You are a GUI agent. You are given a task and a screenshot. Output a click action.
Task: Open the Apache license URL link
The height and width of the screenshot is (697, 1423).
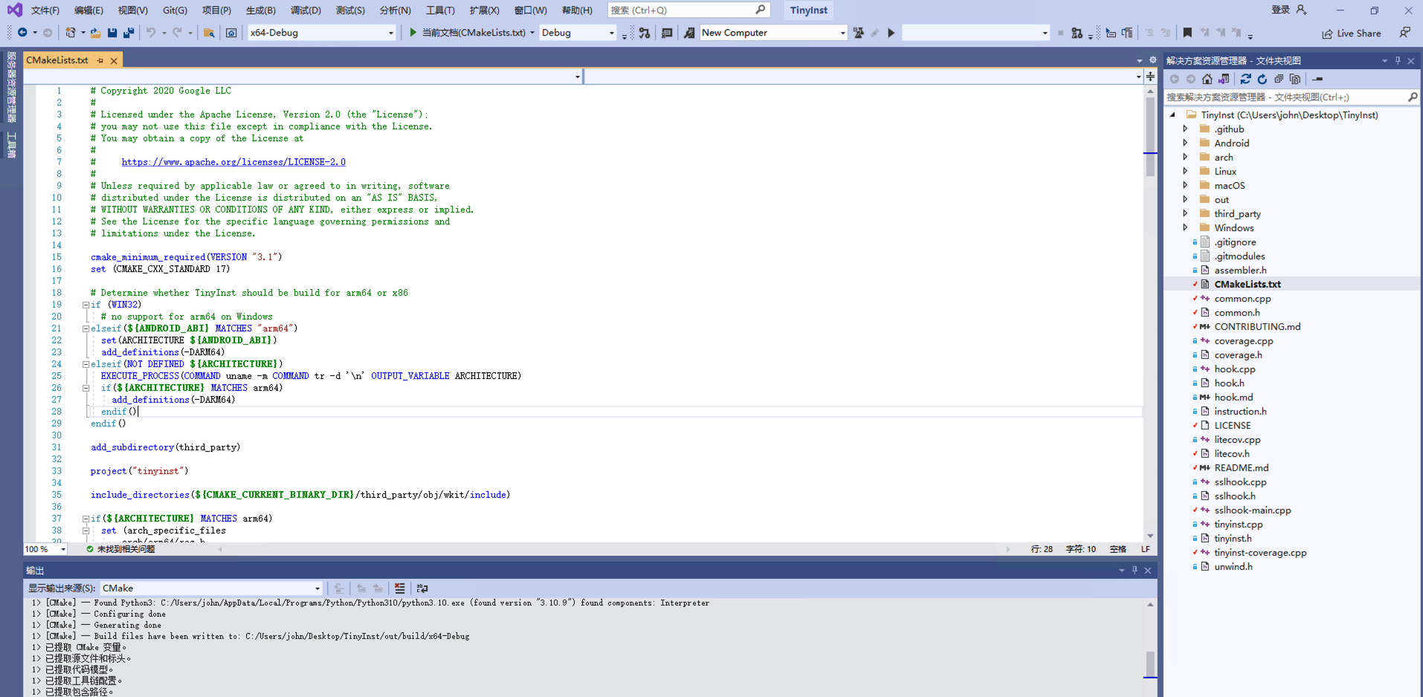coord(233,162)
